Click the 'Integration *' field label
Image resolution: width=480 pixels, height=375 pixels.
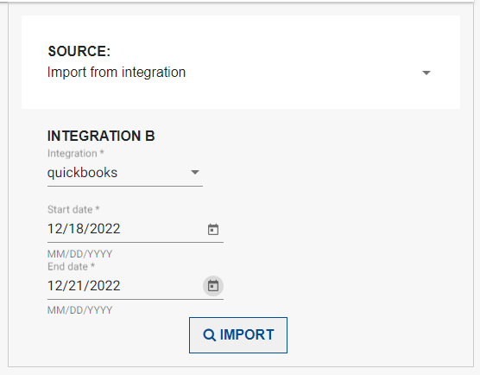[76, 153]
